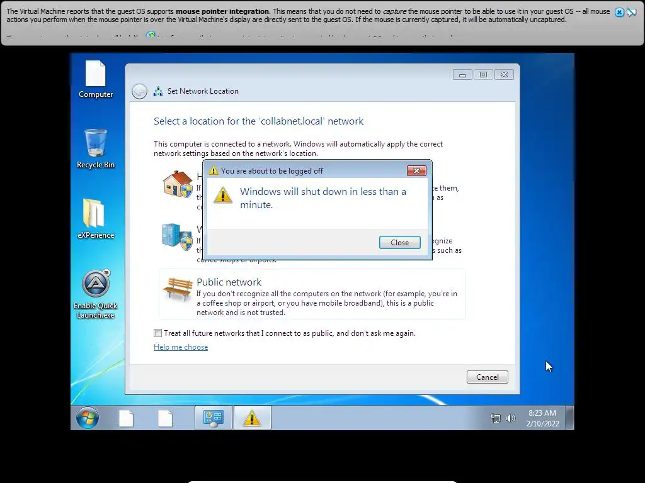Click the Set Network Location title icon
645x483 pixels.
point(158,91)
